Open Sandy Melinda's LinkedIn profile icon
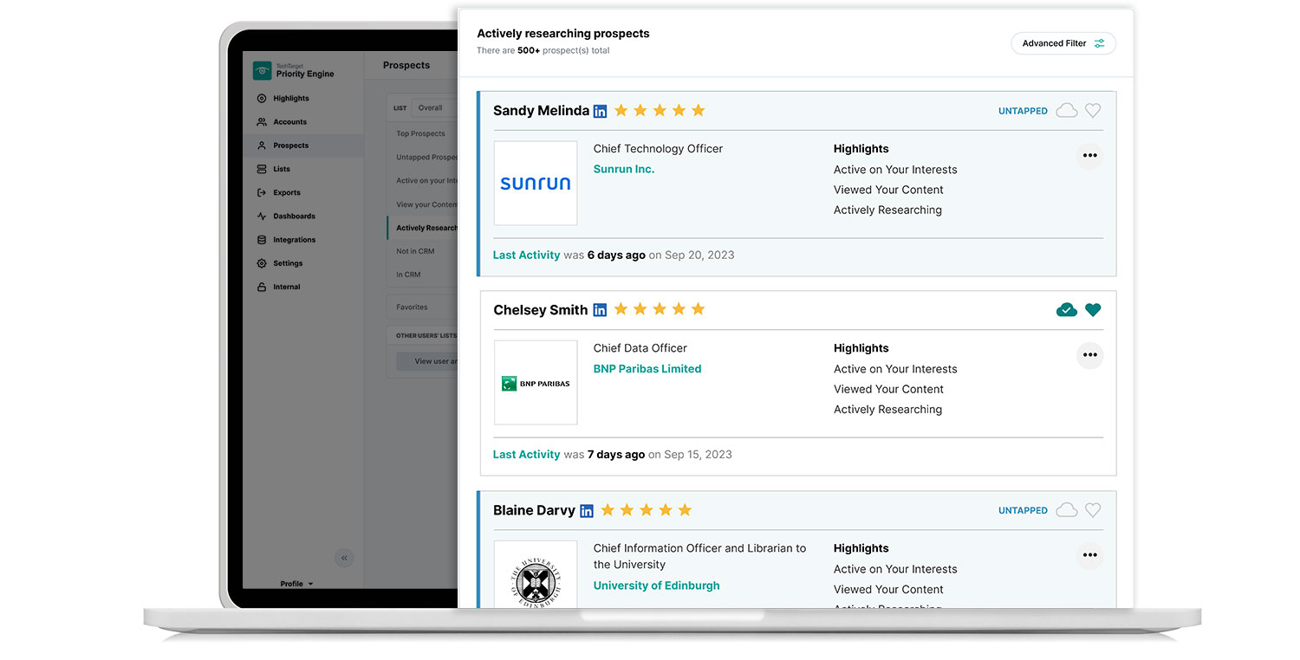The width and height of the screenshot is (1300, 660). pos(600,111)
